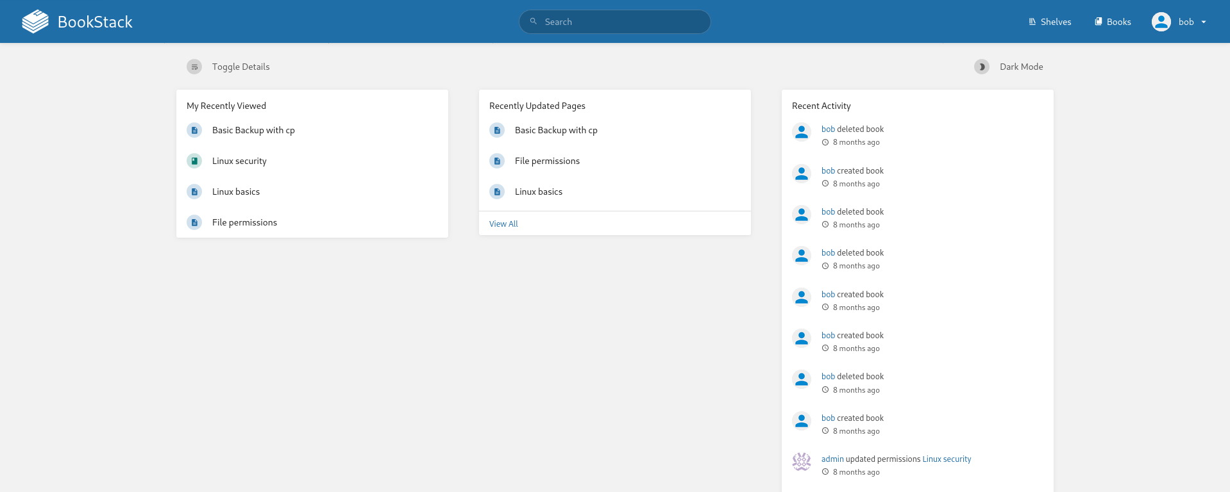Follow the View All link
1230x492 pixels.
point(503,224)
